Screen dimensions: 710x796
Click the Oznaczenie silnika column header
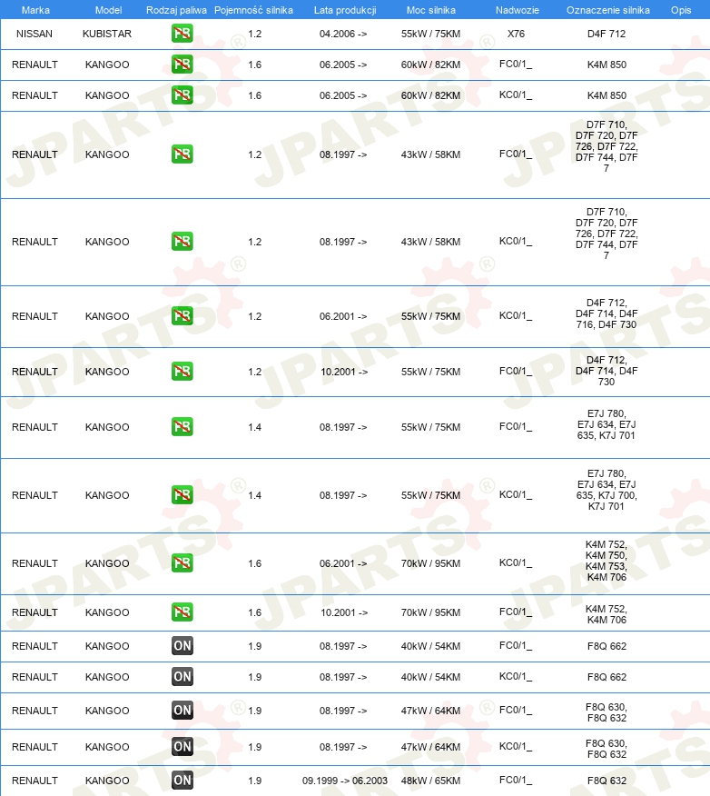(608, 10)
